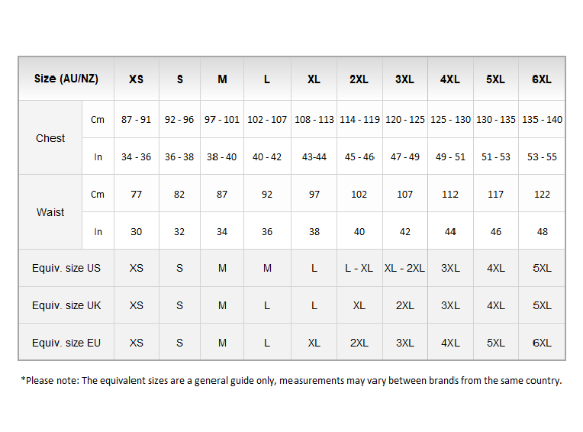Click the waist value 122 cm
Viewport: 583px width, 432px height.
[x=542, y=195]
